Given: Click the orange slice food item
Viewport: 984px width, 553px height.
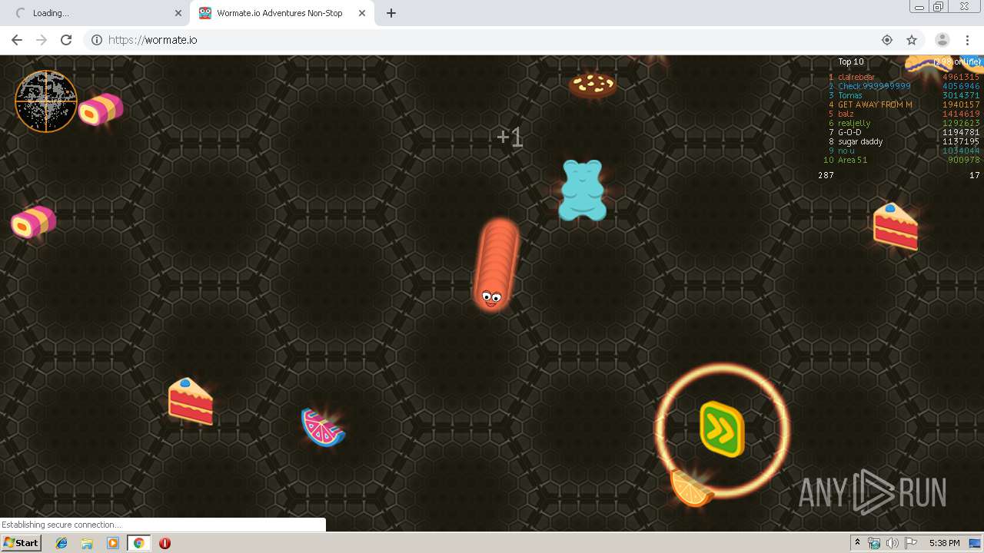Looking at the screenshot, I should (690, 488).
